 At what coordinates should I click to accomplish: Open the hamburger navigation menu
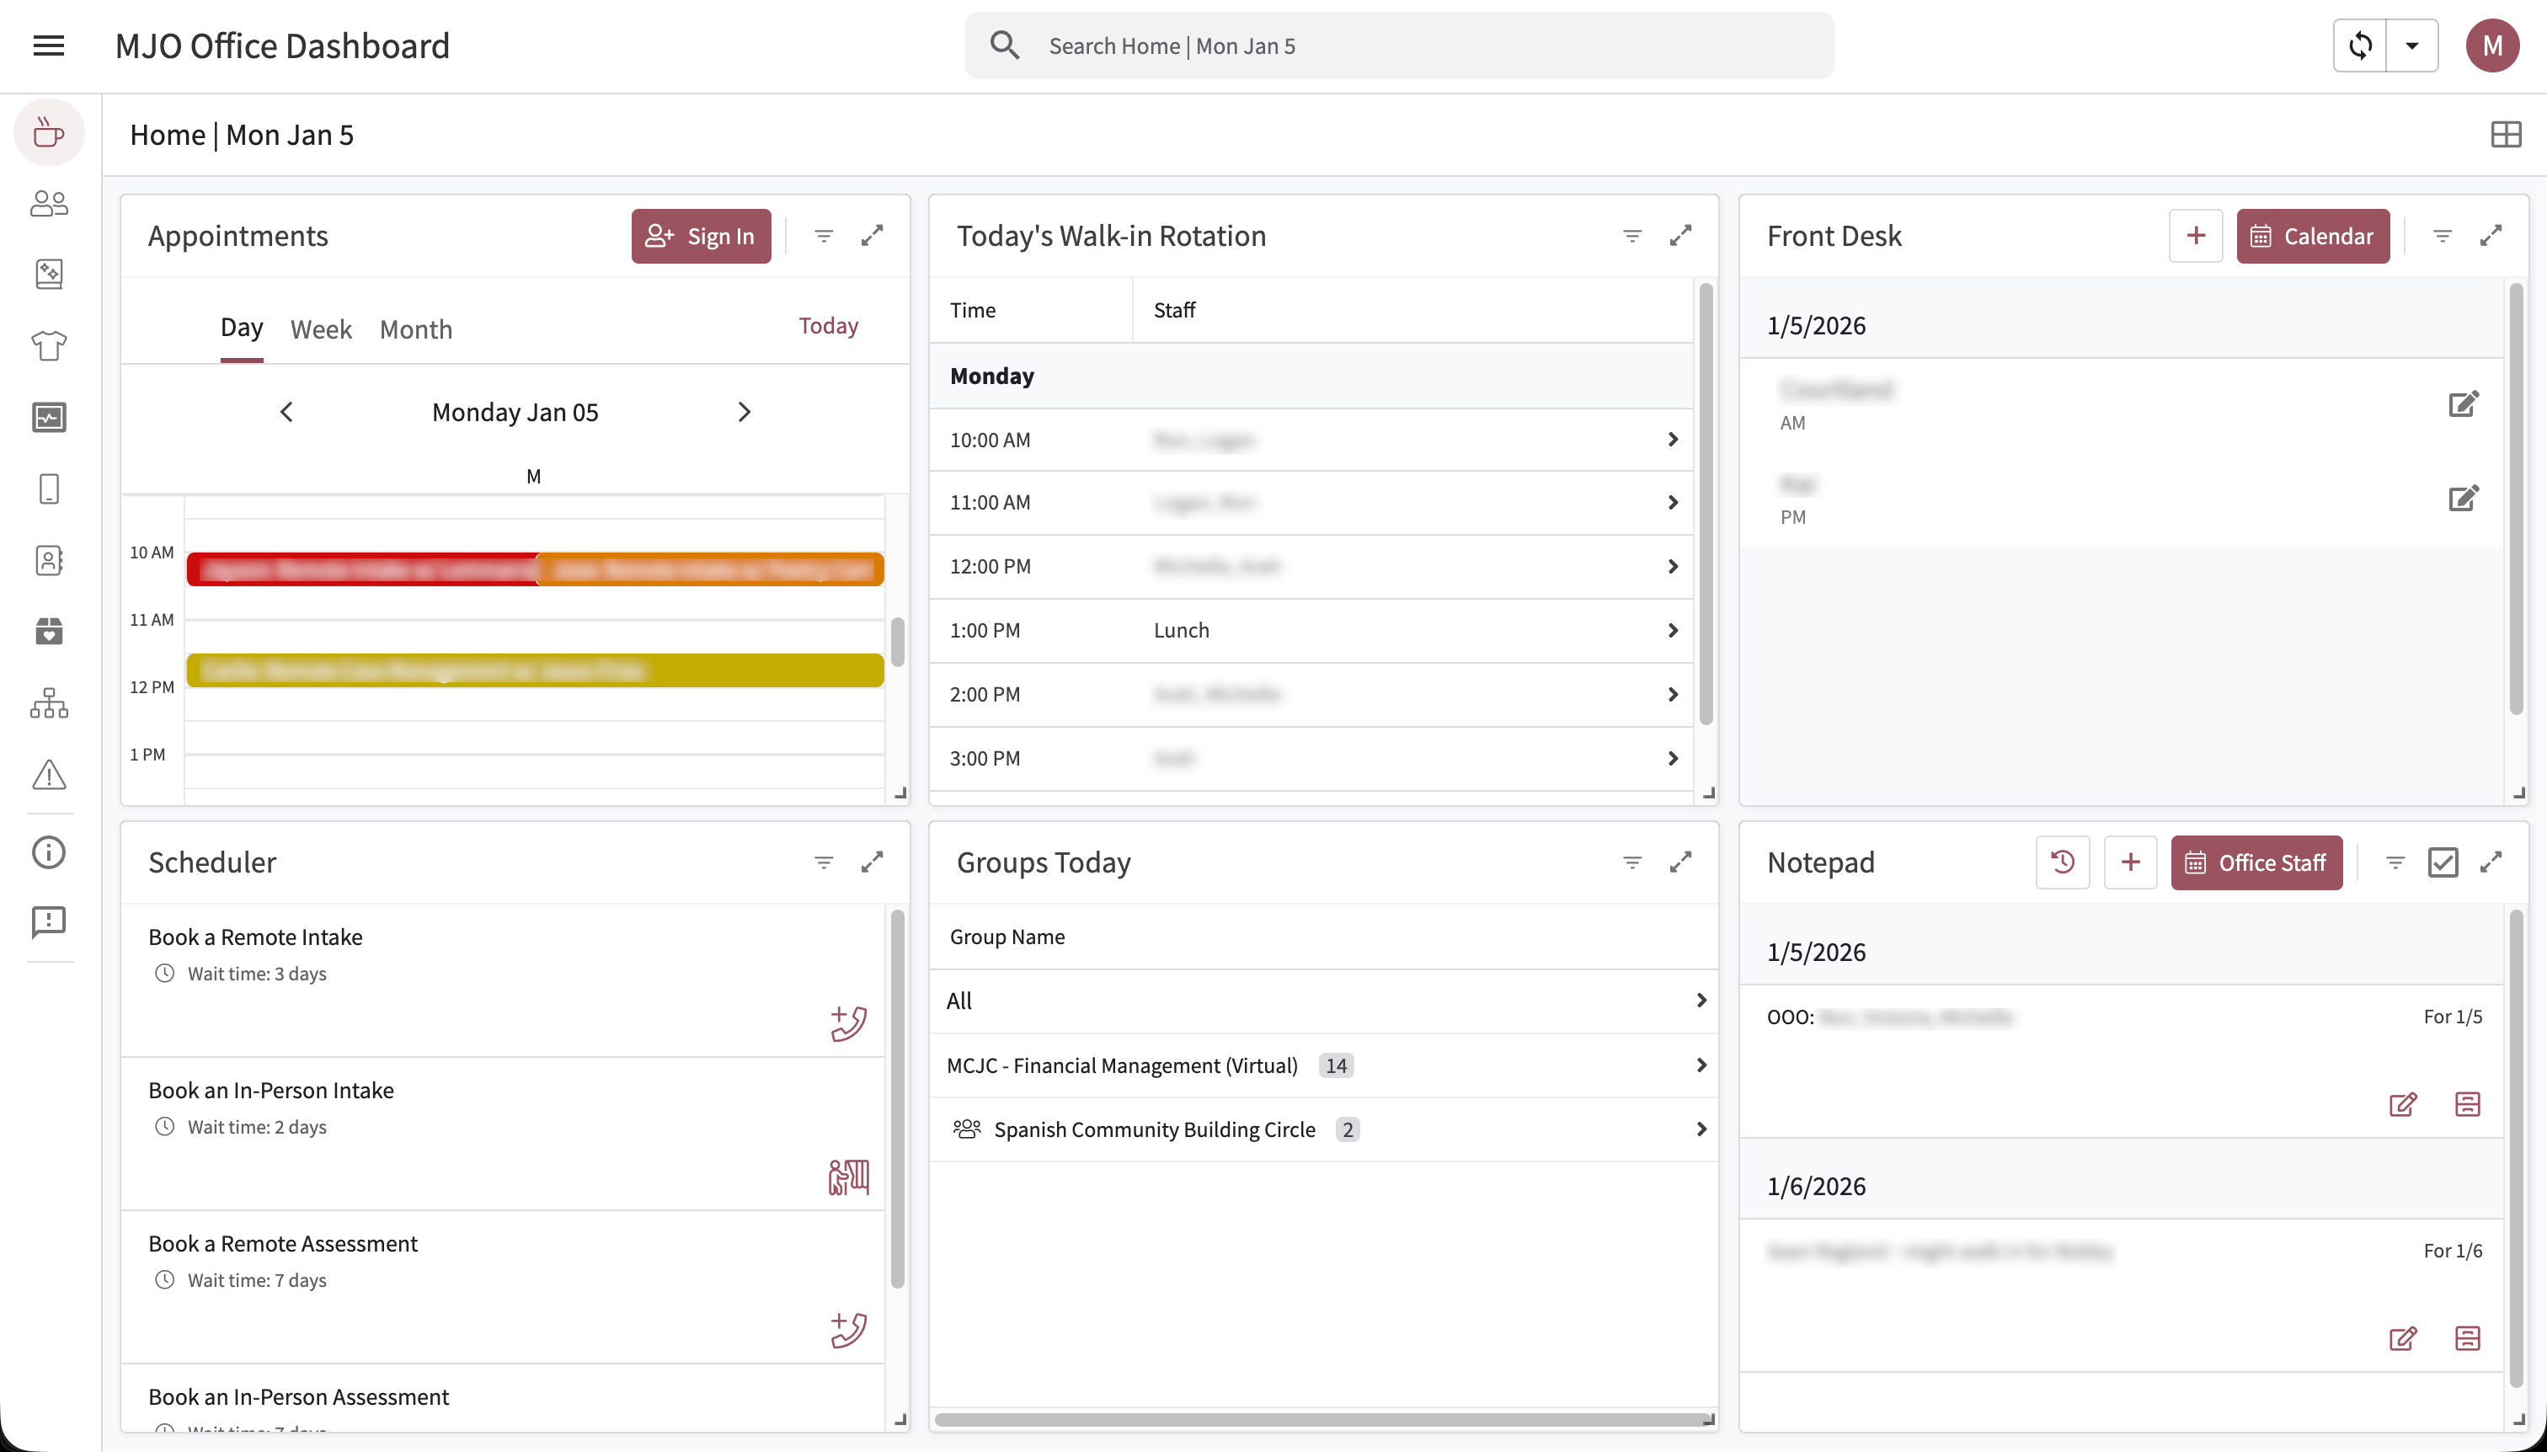tap(48, 45)
